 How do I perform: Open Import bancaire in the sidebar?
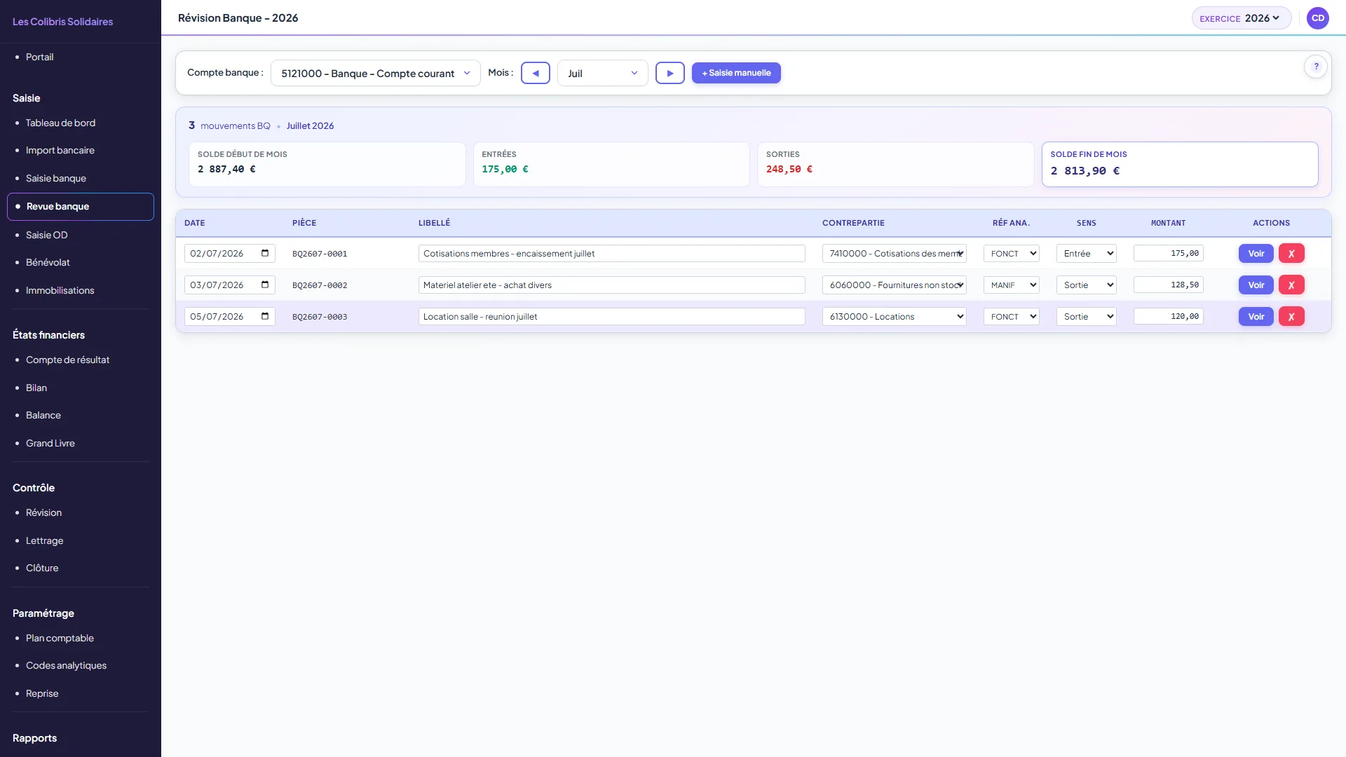point(60,150)
